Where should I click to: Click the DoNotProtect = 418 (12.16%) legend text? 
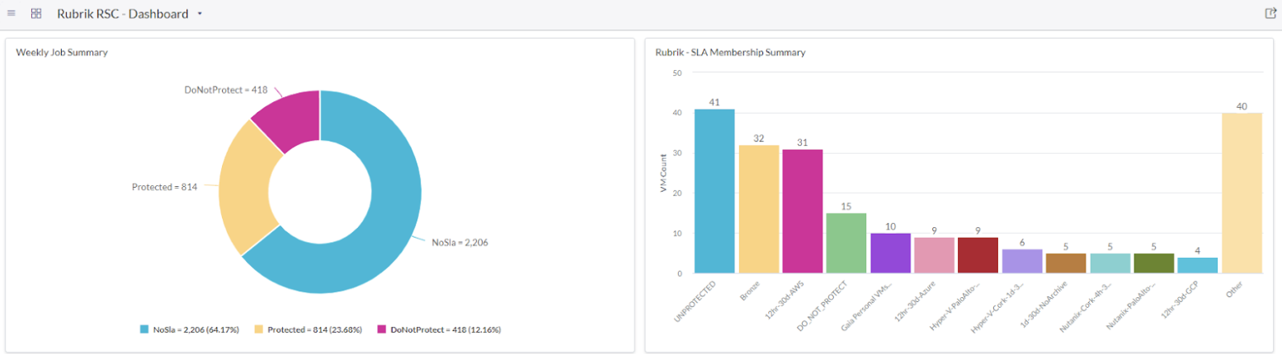(445, 329)
